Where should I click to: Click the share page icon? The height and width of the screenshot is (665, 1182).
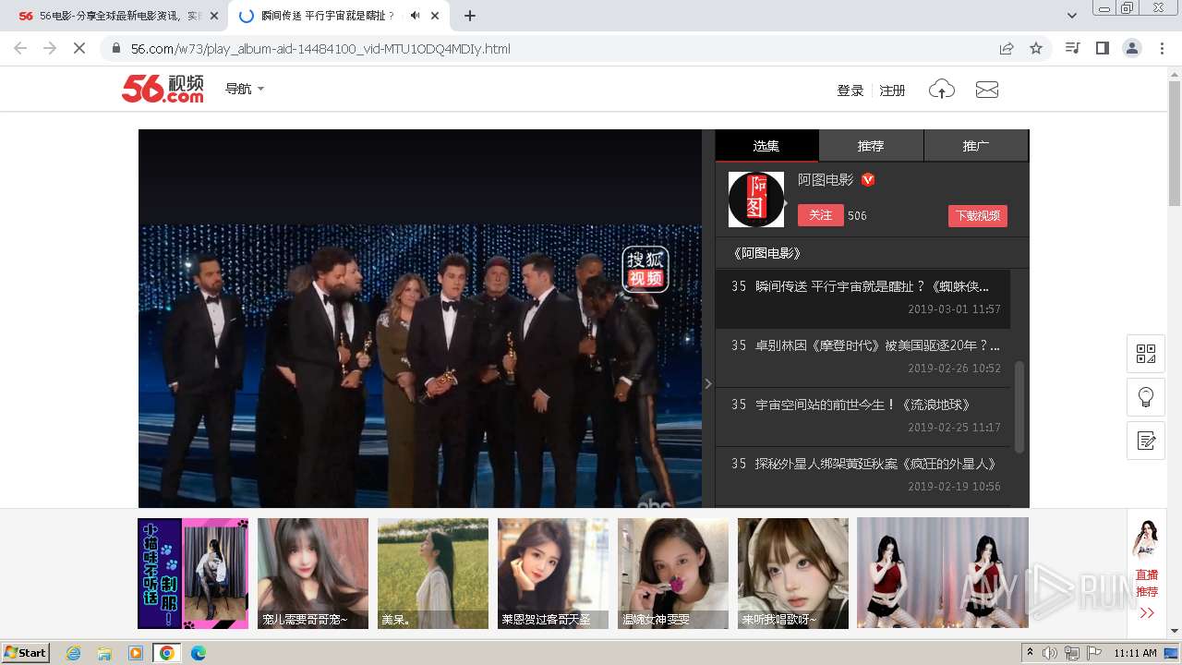pyautogui.click(x=1007, y=48)
